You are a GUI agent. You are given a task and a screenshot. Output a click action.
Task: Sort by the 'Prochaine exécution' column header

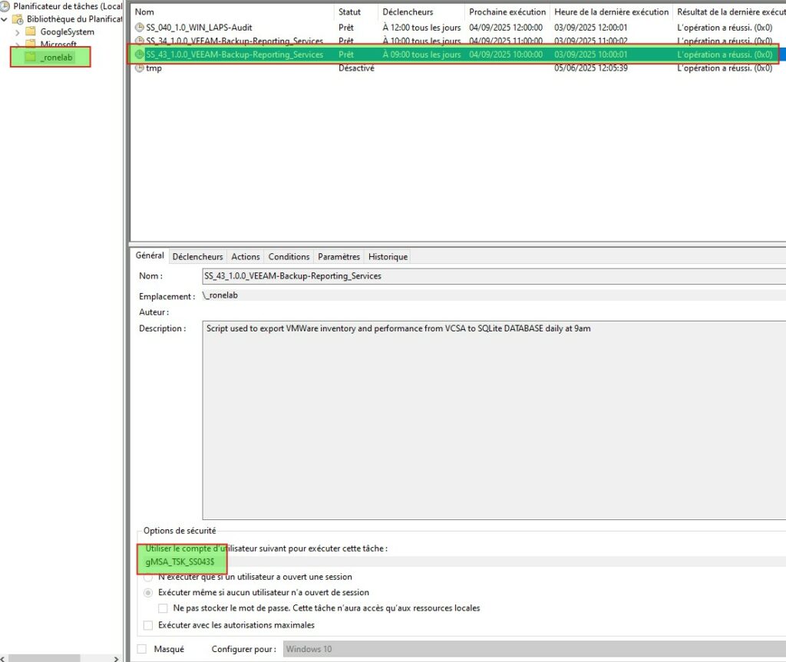pyautogui.click(x=507, y=12)
